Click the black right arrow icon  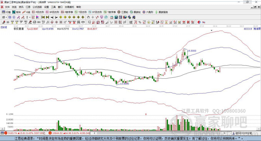[56, 17]
